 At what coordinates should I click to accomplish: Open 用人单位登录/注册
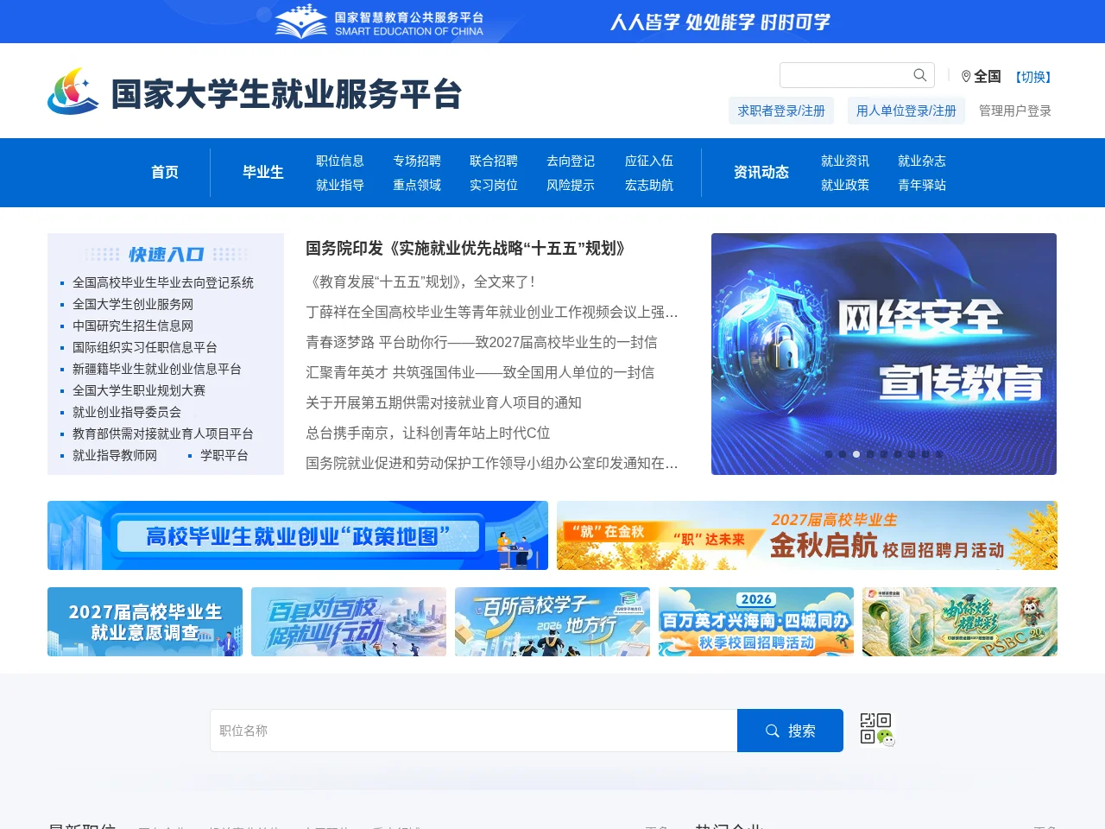[x=906, y=111]
